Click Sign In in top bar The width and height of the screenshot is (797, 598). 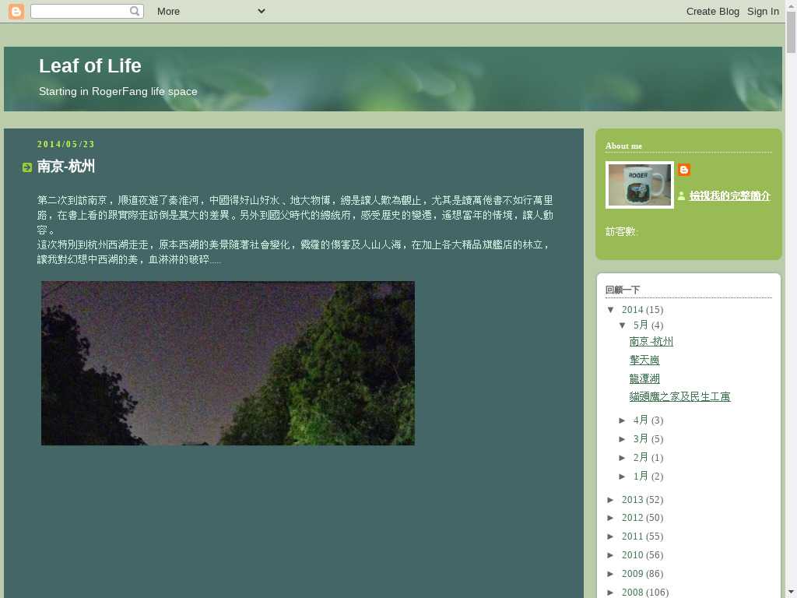pos(763,11)
